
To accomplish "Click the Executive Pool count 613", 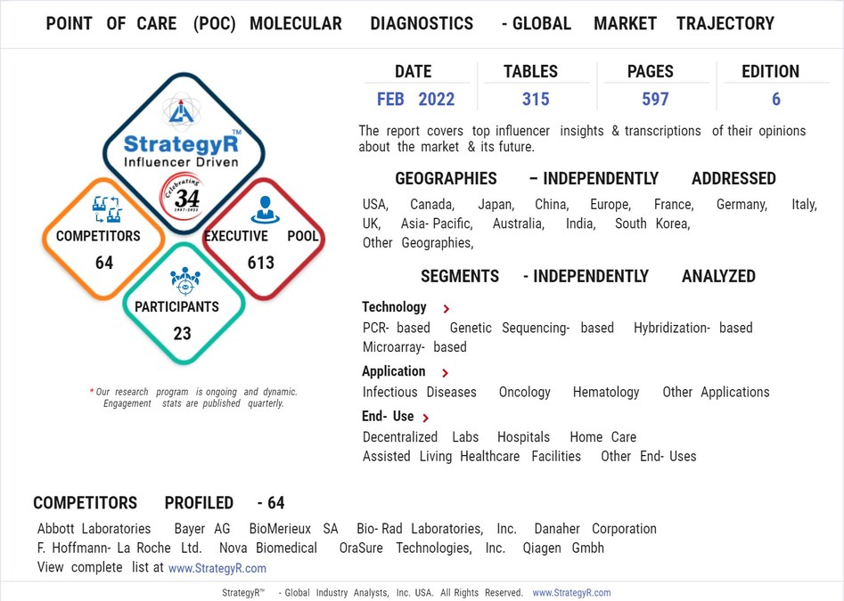I will 261,263.
